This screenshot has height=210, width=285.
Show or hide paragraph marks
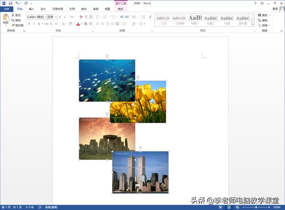(150, 17)
